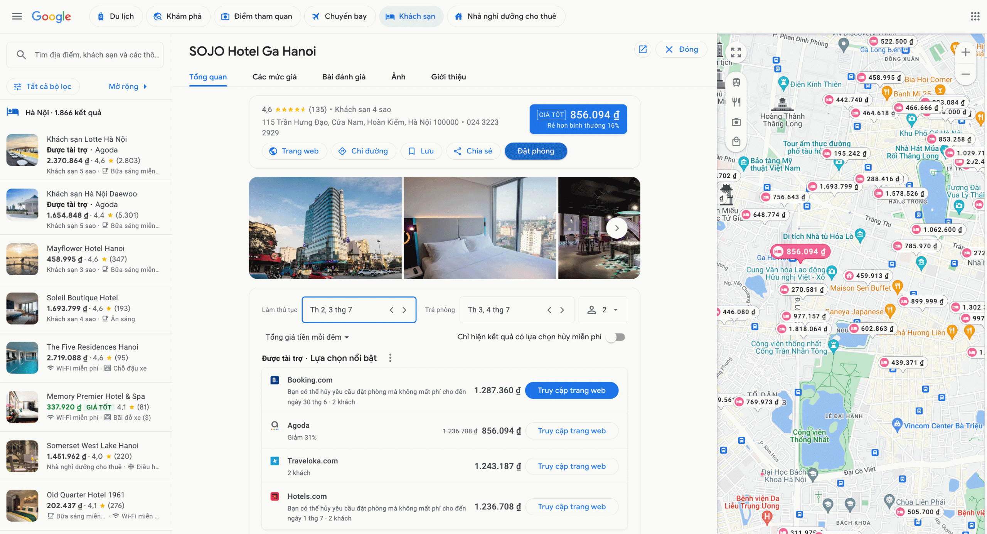Save hotel with 'Lưu' button
Image resolution: width=987 pixels, height=534 pixels.
pos(421,151)
